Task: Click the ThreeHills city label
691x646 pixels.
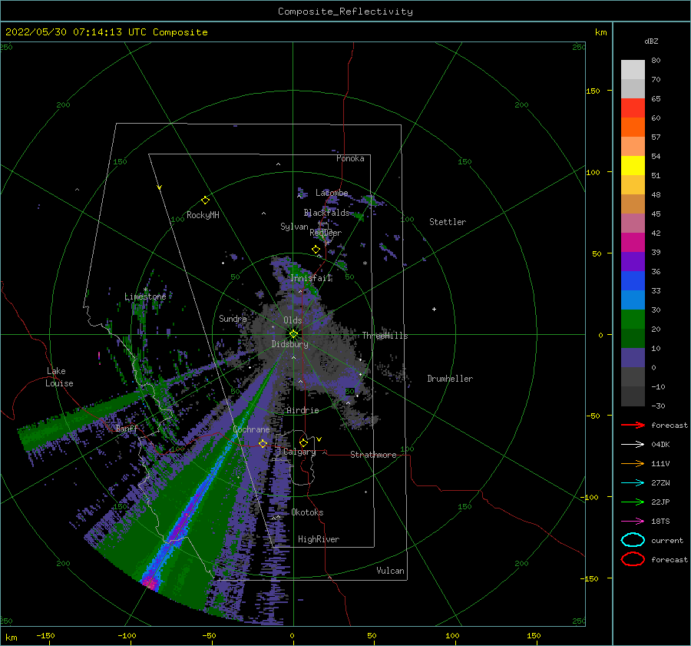Action: [385, 336]
